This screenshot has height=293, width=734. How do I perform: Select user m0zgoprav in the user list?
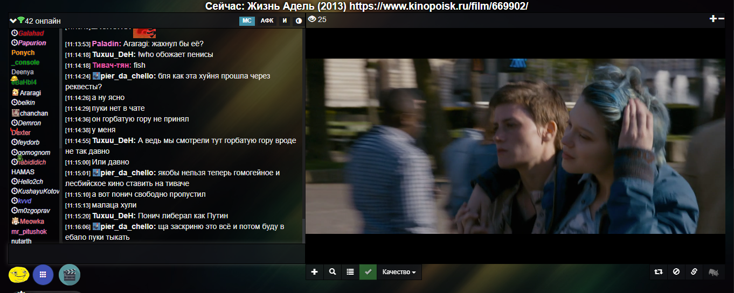[34, 211]
